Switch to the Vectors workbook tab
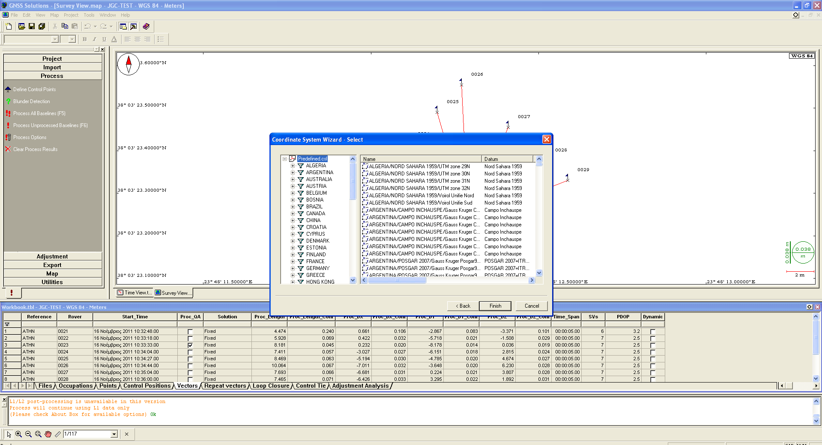822x445 pixels. [188, 386]
